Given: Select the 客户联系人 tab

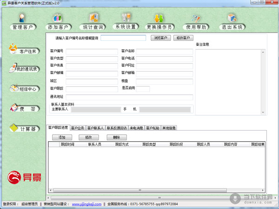Looking at the screenshot, I should (96, 128).
